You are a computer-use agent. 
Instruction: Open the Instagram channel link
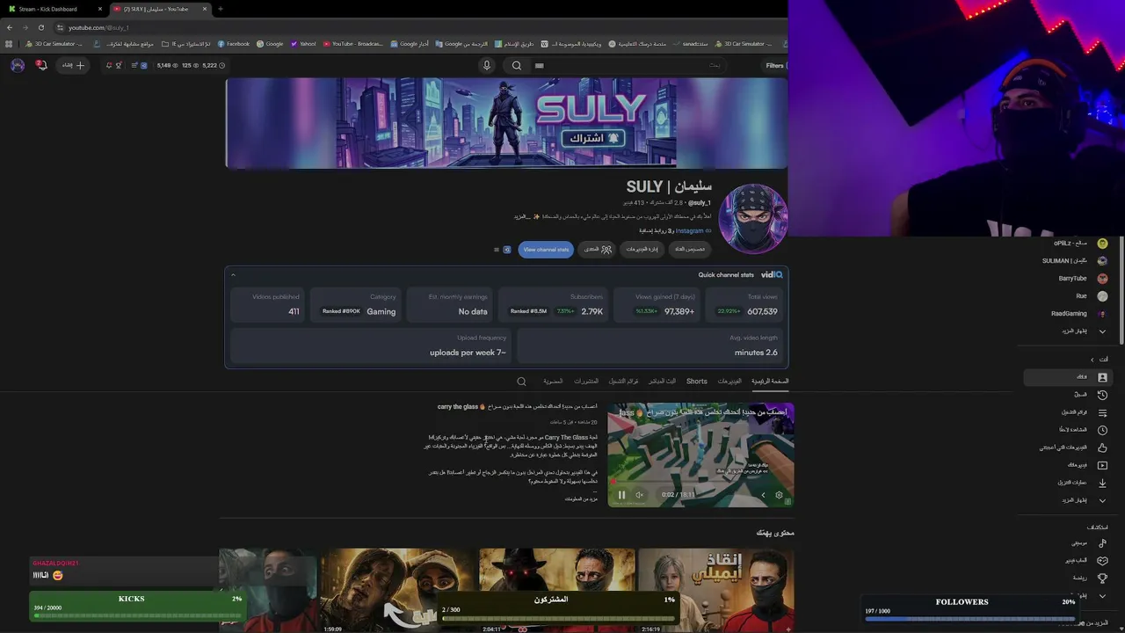(x=689, y=231)
